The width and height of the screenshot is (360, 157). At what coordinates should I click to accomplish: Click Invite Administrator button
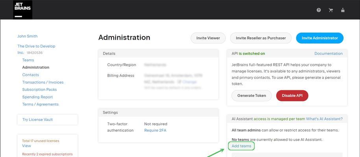(x=319, y=38)
